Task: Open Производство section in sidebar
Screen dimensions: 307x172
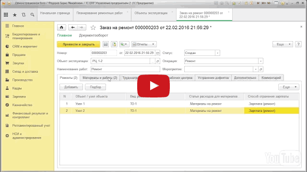Action: 23,80
